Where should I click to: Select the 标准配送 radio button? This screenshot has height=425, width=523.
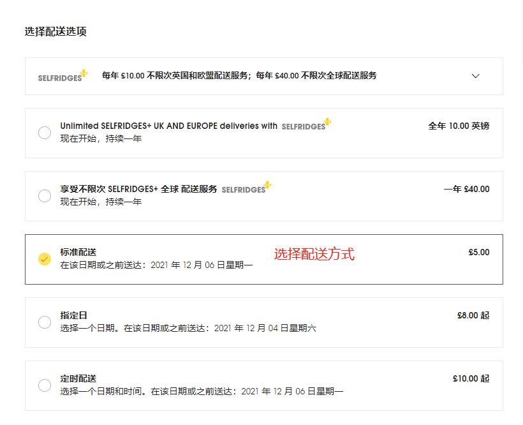45,259
